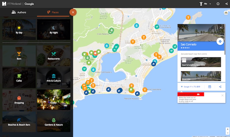Screen dimensions: 230x137
Task: Zoom in on the map
Action: (227, 129)
